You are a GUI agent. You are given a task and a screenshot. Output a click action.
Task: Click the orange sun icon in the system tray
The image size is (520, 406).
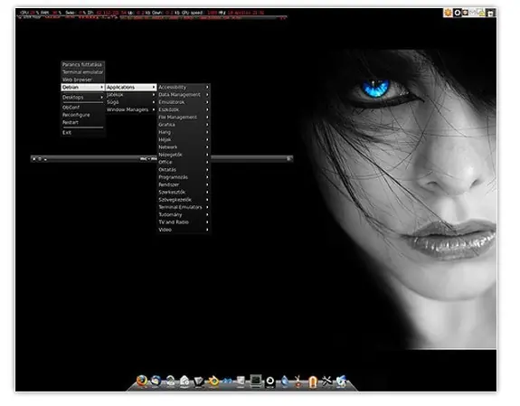448,13
